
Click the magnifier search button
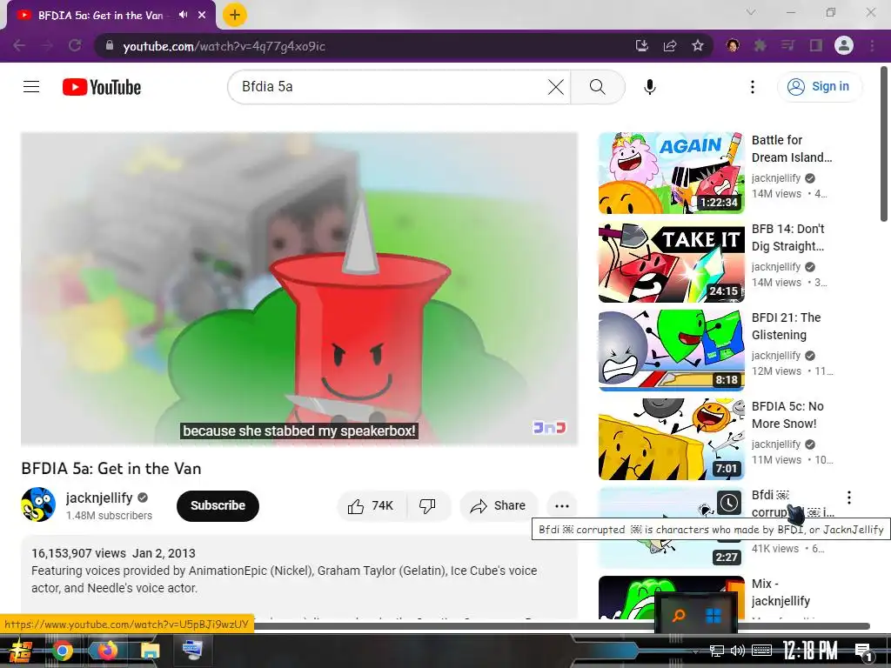[597, 87]
